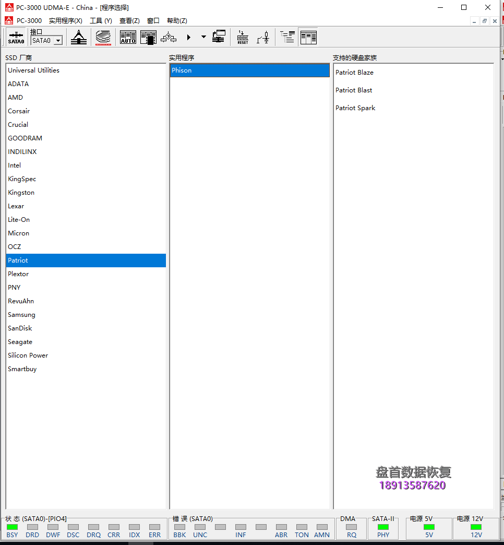Open the 实用程序(X) menu

click(x=66, y=21)
